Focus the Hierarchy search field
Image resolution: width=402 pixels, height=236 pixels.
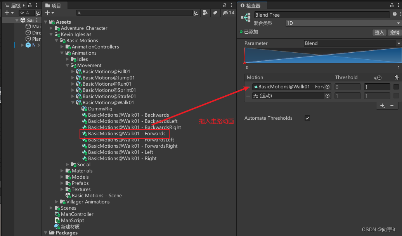[26, 13]
